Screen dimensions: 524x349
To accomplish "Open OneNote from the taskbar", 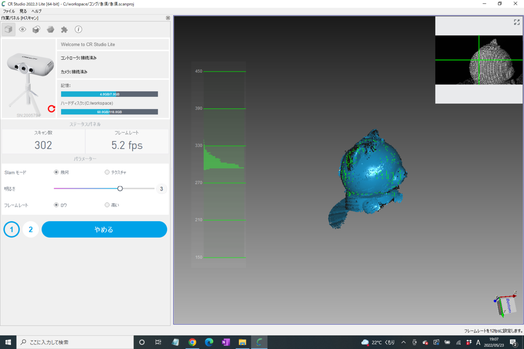I will coord(225,342).
